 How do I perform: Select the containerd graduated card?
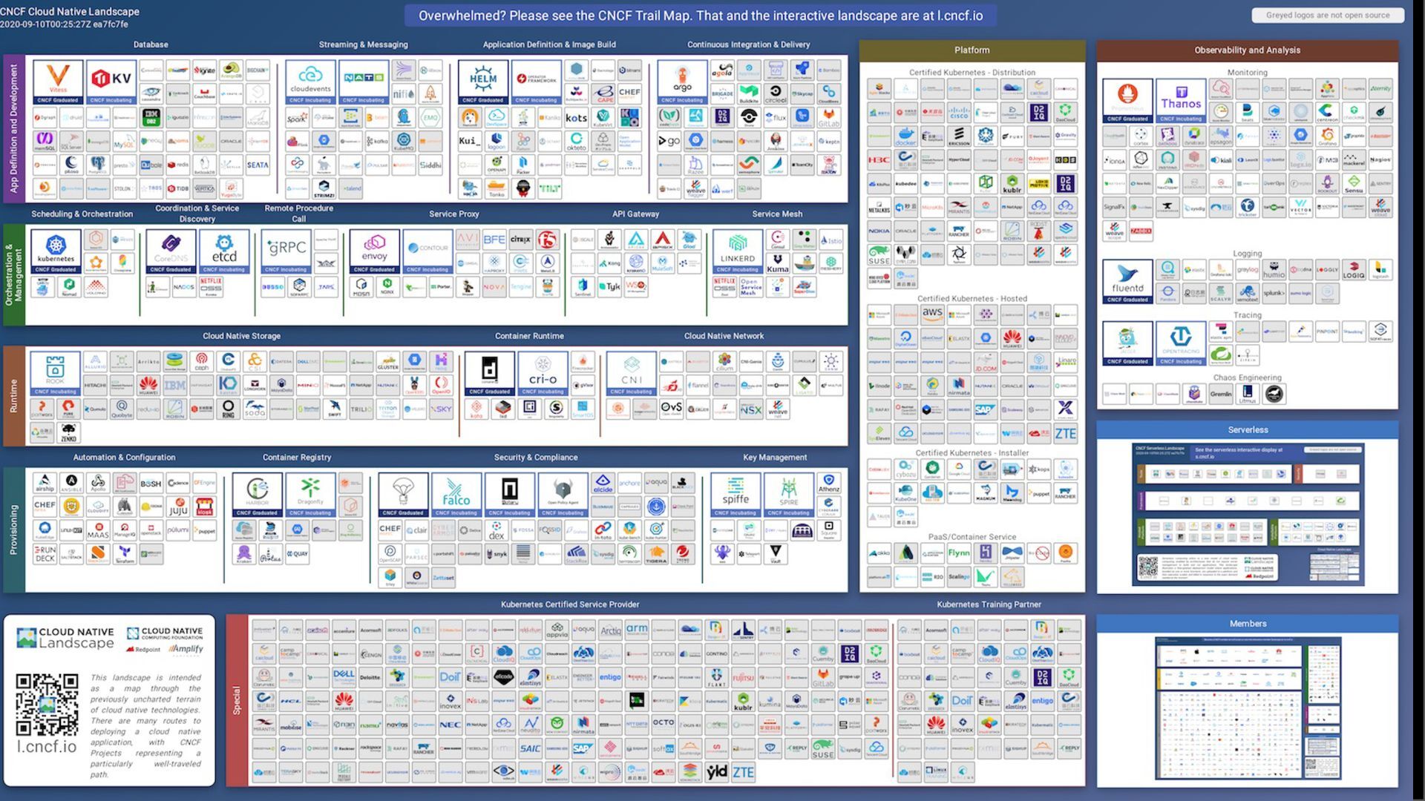click(x=489, y=373)
